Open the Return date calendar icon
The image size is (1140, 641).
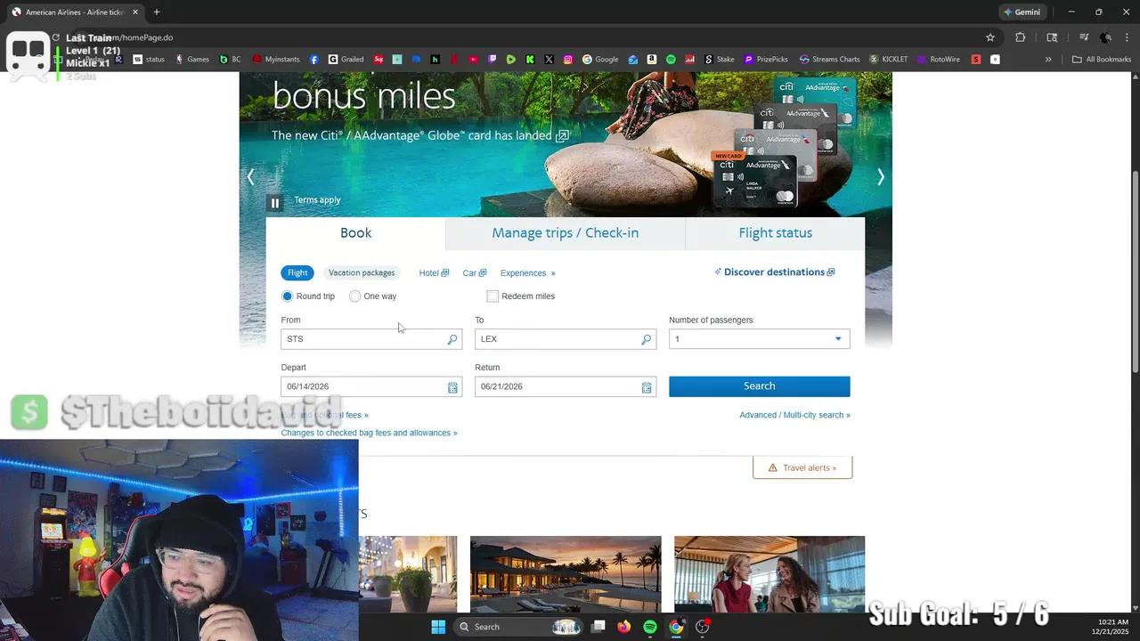[x=647, y=387]
